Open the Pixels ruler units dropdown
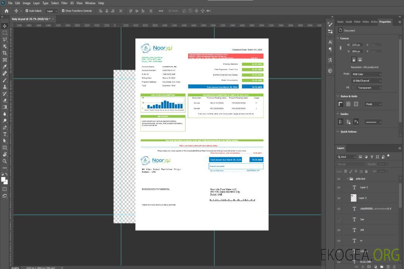Image resolution: width=404 pixels, height=269 pixels. tap(373, 104)
